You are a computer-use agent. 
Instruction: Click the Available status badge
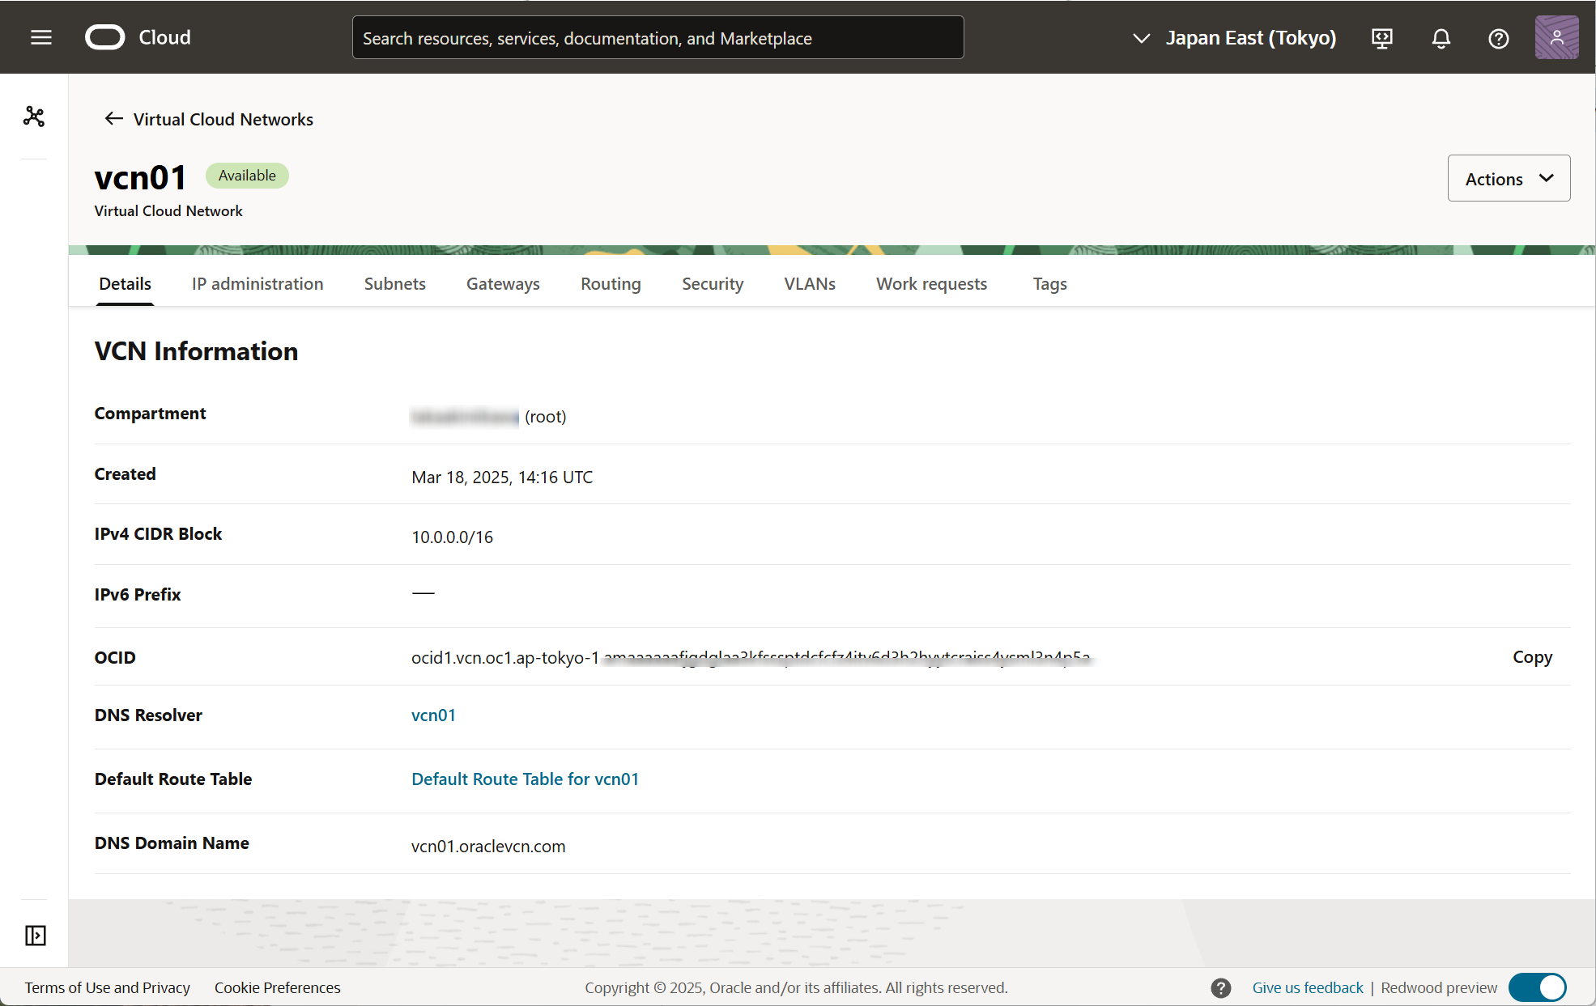click(x=247, y=176)
